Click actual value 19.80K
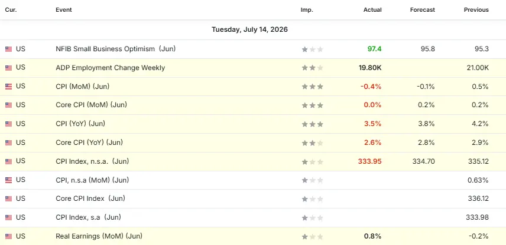506x245 pixels. (370, 68)
